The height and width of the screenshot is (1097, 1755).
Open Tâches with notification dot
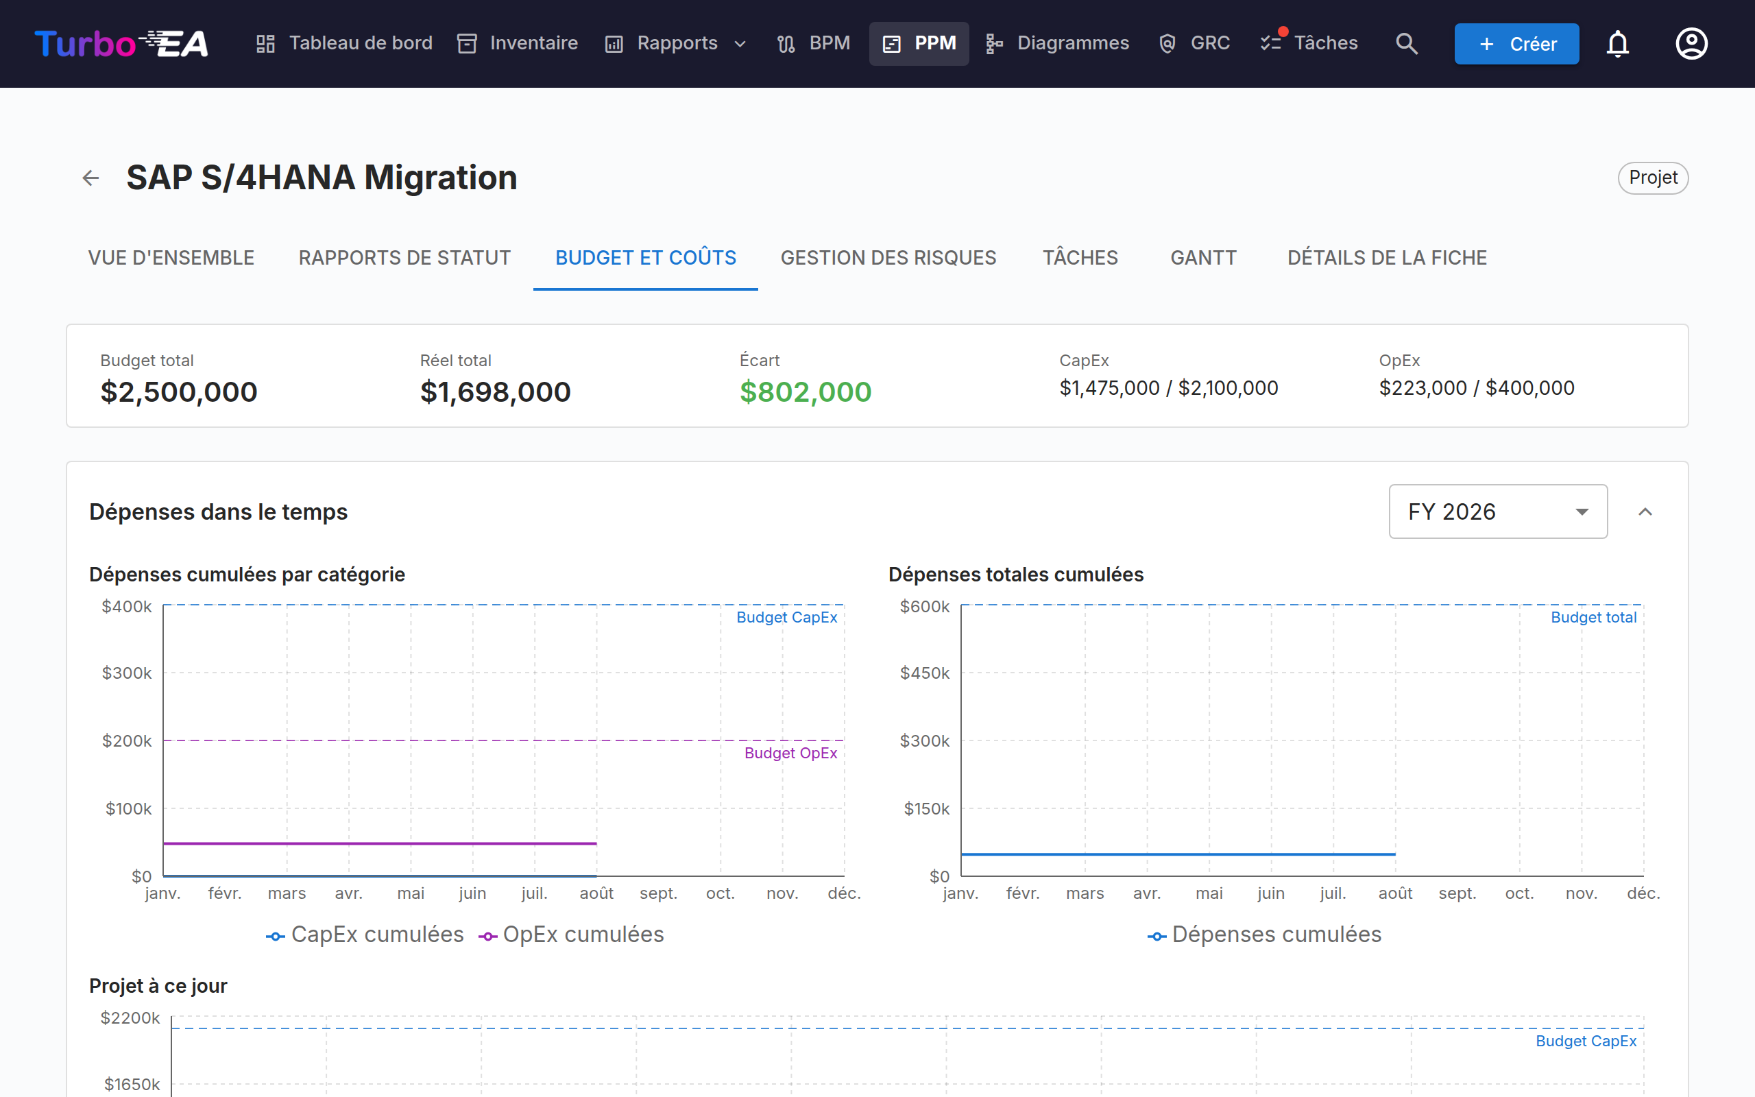tap(1309, 43)
